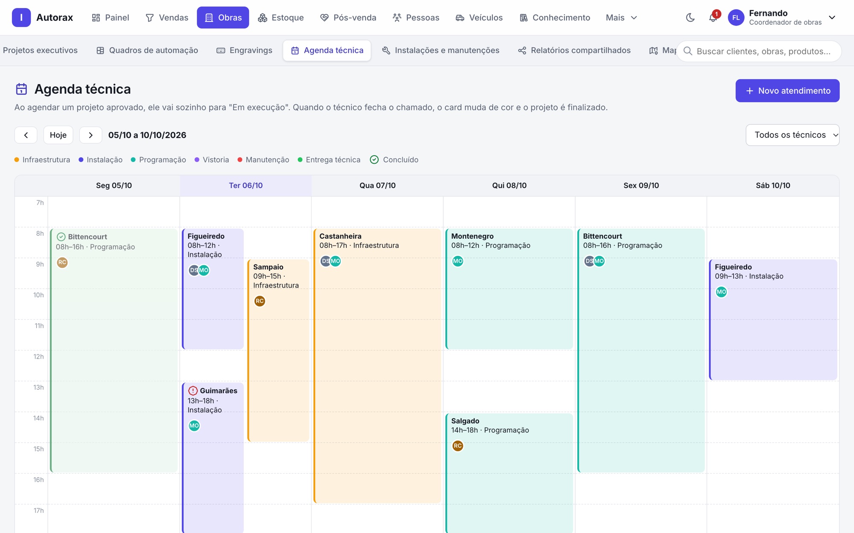Click the Vendas funnel icon

tap(149, 17)
